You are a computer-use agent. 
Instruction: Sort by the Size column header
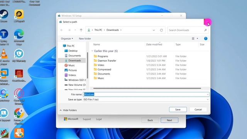[x=202, y=44]
